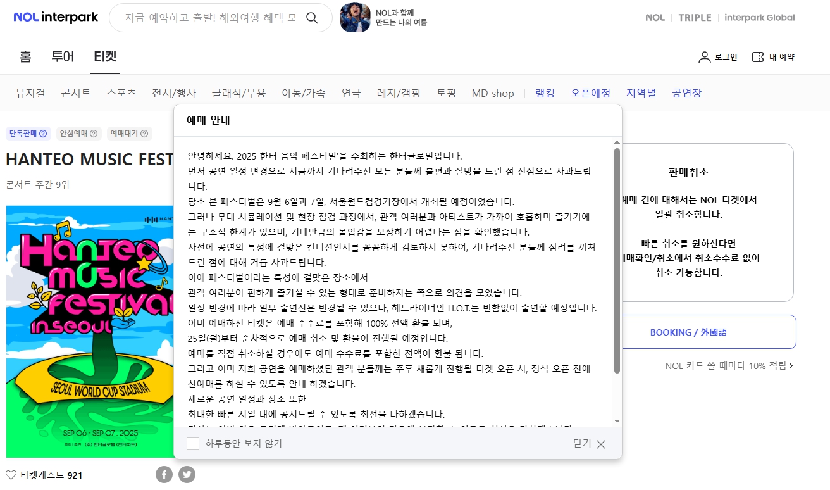Open the 지역별 link
The height and width of the screenshot is (490, 830).
pyautogui.click(x=641, y=93)
